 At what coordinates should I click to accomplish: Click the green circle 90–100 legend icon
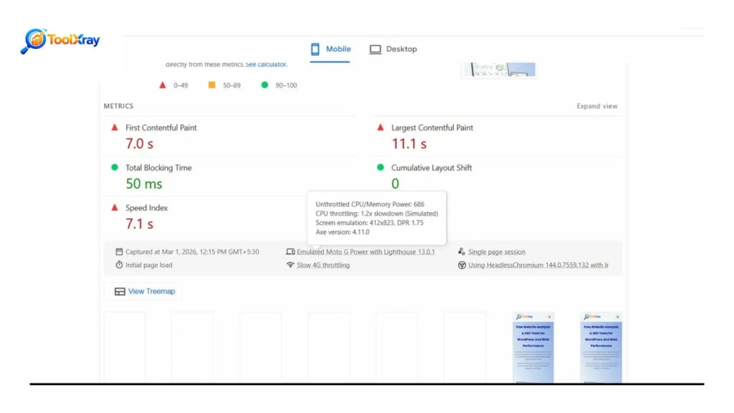click(x=264, y=85)
